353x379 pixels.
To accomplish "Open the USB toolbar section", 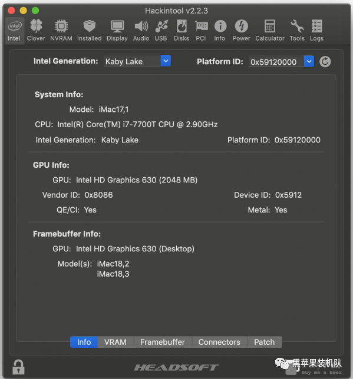I will pyautogui.click(x=161, y=31).
